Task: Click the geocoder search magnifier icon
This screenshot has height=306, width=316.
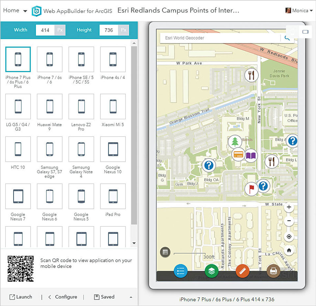Action: (x=287, y=38)
